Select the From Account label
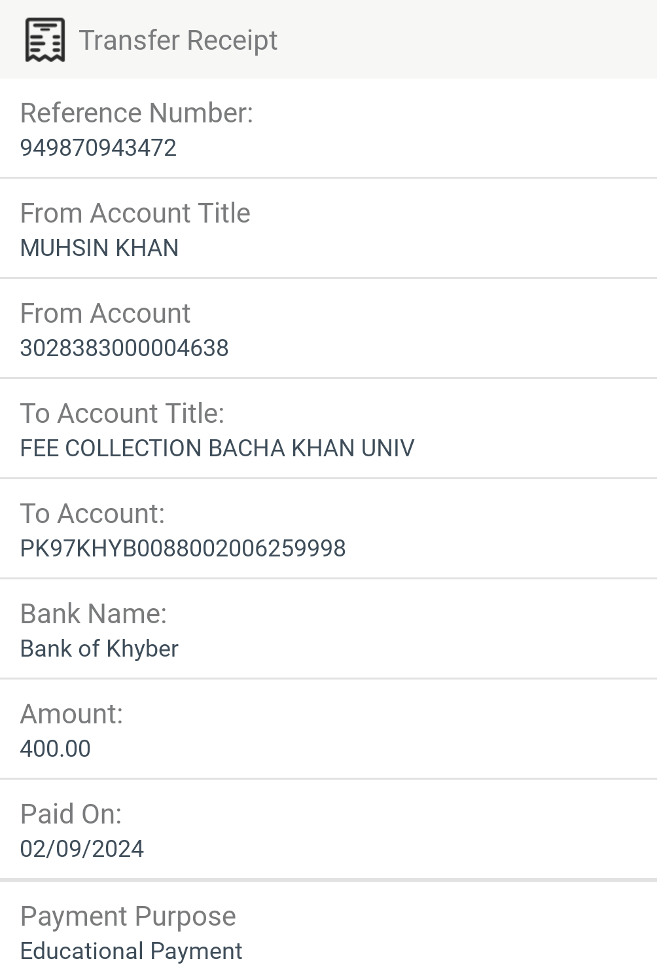 (105, 314)
